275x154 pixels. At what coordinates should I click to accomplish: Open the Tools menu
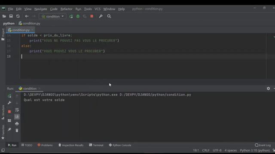(x=88, y=9)
